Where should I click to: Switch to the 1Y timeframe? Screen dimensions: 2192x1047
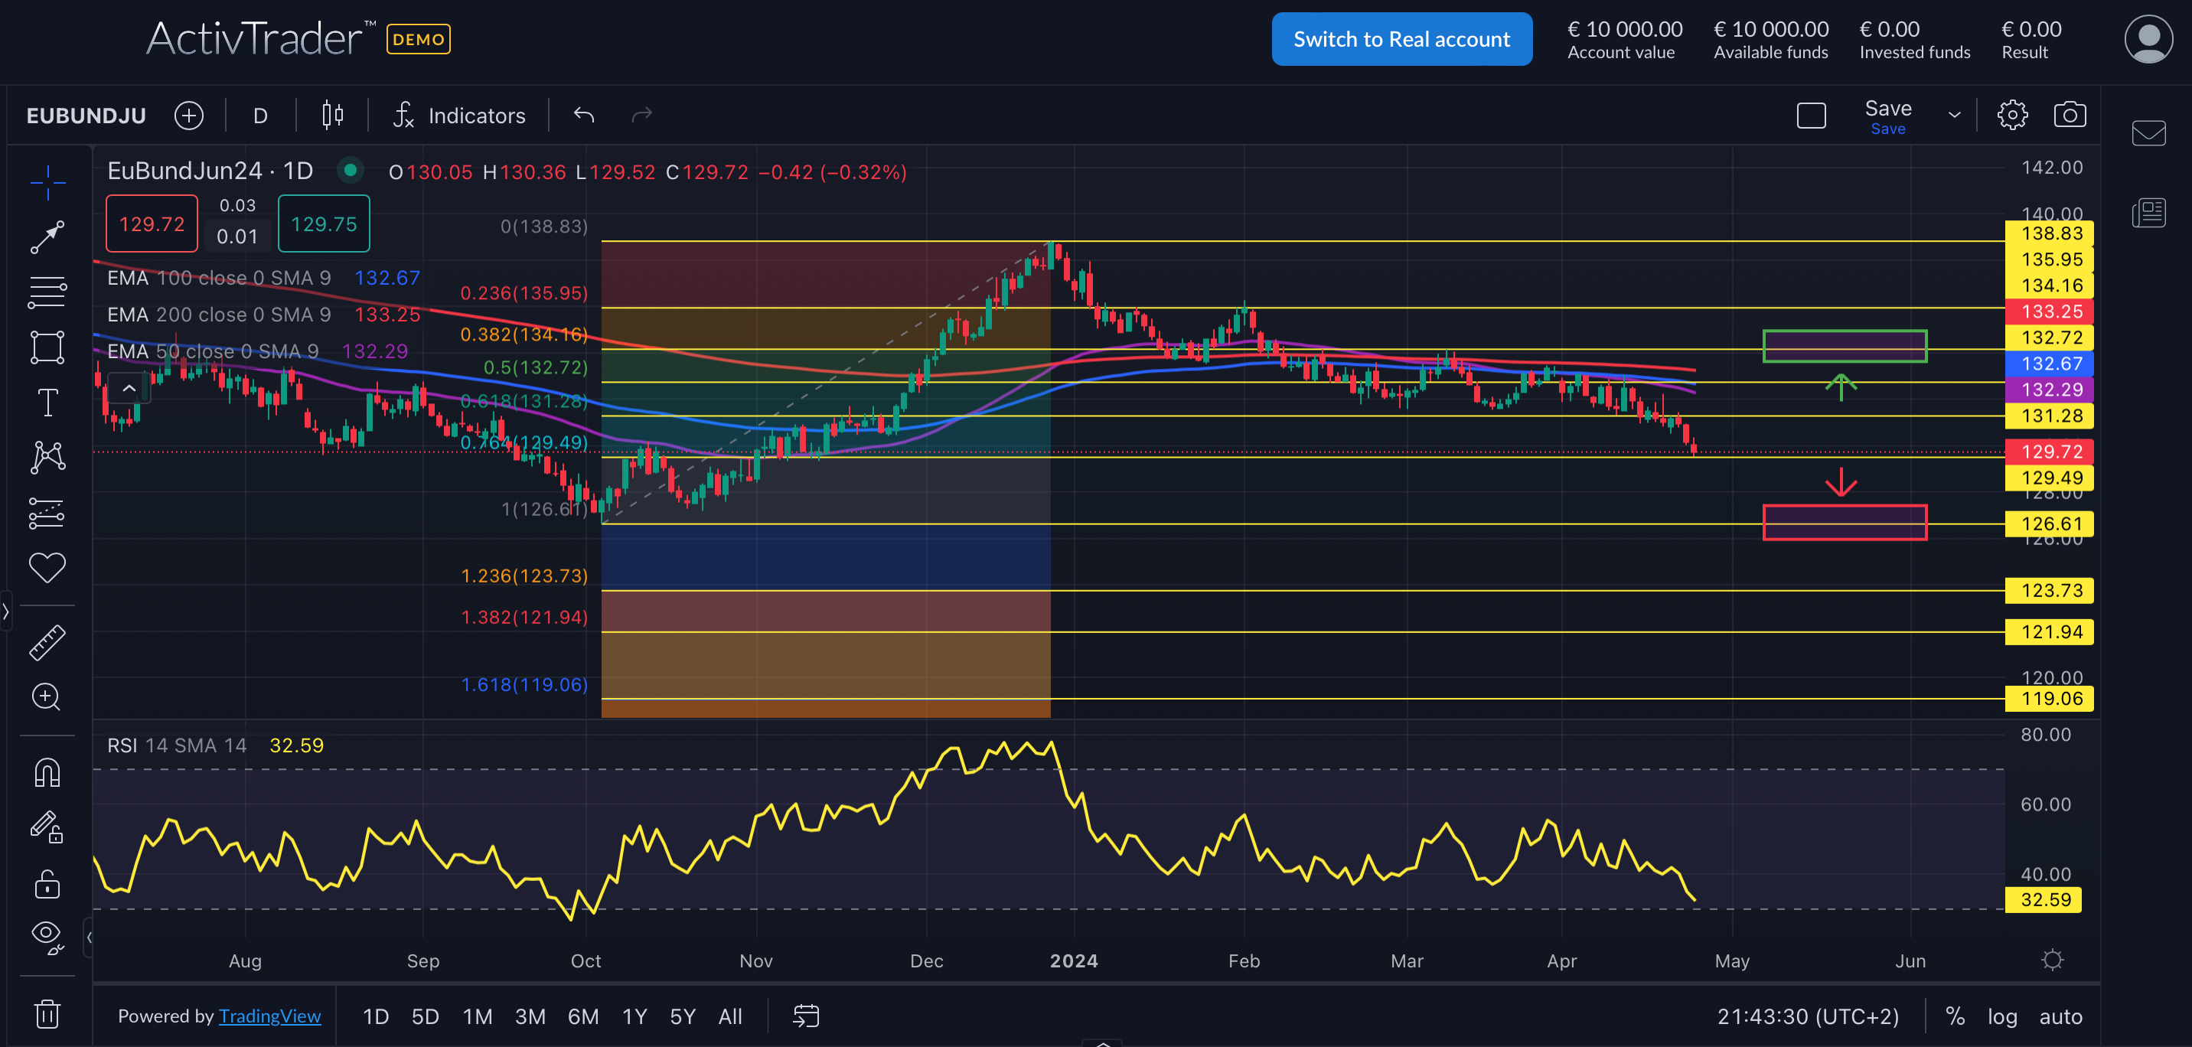click(x=634, y=1016)
